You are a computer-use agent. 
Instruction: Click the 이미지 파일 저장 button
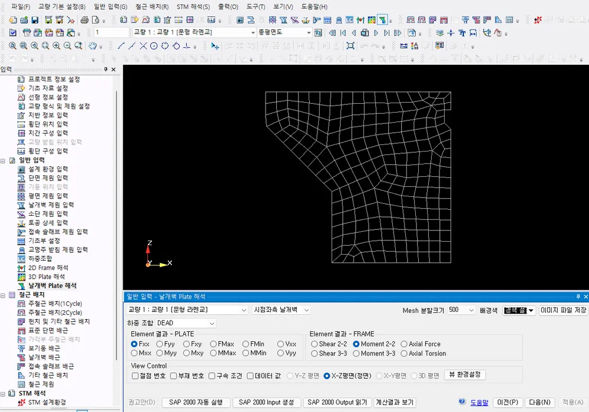point(563,310)
